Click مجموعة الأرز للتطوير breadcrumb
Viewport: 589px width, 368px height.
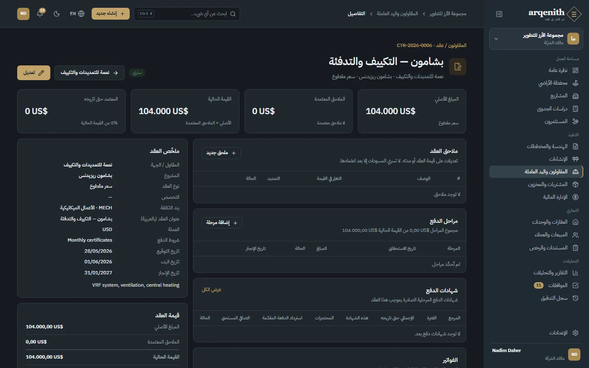pyautogui.click(x=448, y=14)
